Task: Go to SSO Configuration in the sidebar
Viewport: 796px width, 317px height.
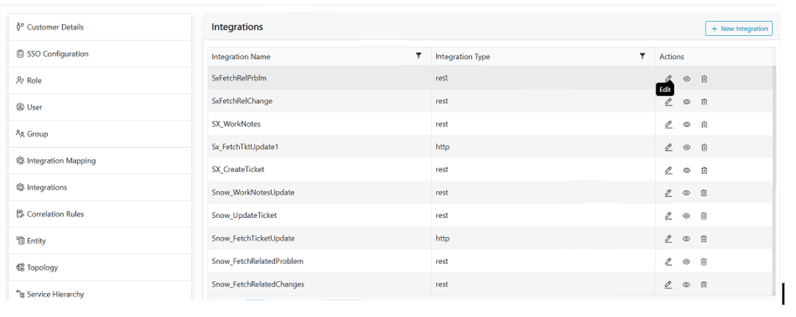Action: point(57,54)
